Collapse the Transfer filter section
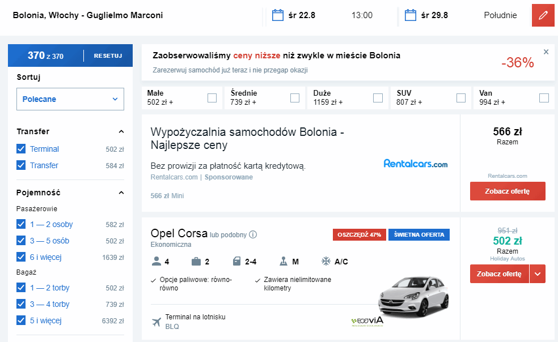This screenshot has width=558, height=342. [121, 131]
